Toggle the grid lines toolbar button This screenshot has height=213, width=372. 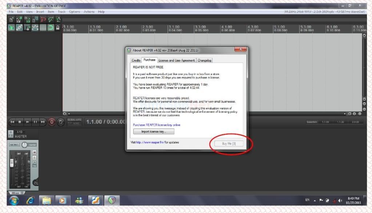[43, 28]
